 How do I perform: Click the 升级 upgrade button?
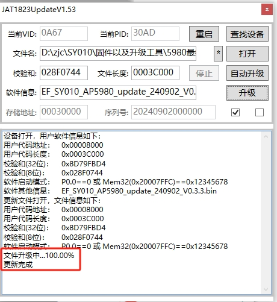(x=247, y=93)
